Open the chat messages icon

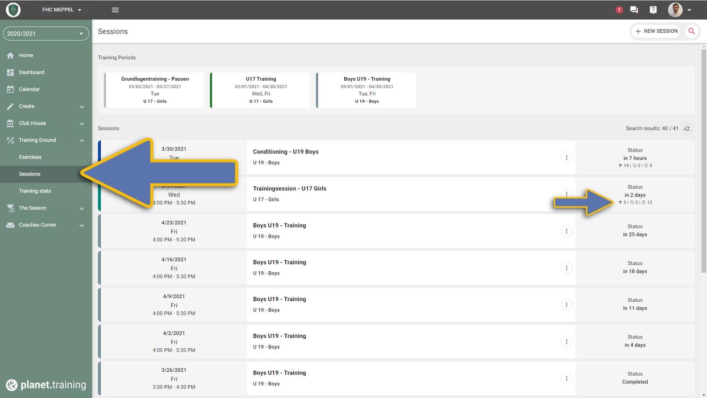point(634,10)
